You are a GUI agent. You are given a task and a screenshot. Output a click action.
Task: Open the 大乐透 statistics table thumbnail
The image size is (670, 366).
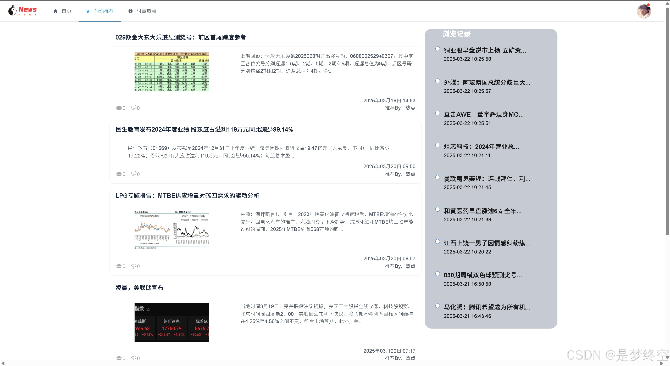(x=171, y=72)
